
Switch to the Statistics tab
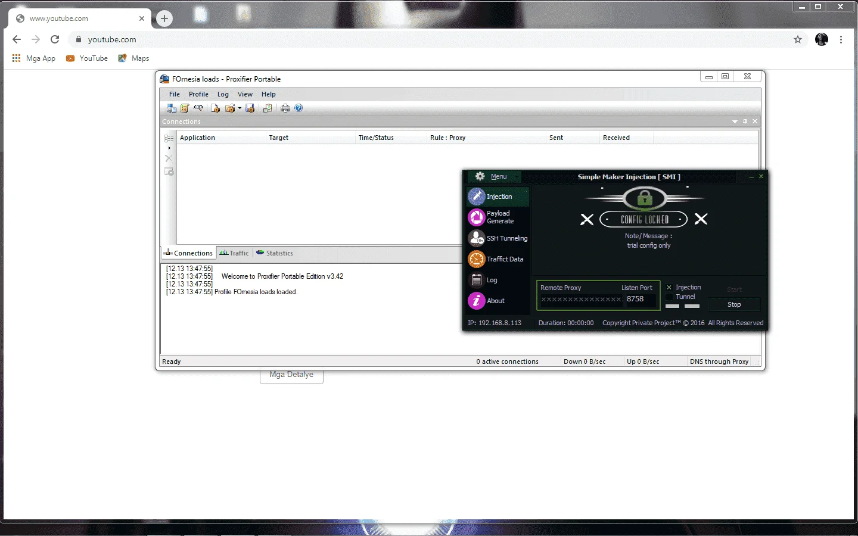coord(275,253)
